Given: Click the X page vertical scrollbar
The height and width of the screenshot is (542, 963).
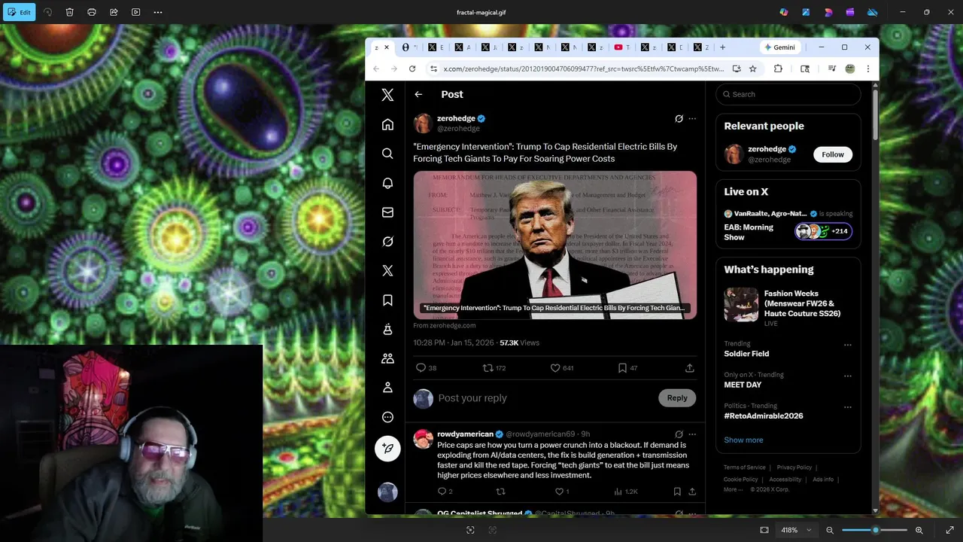Looking at the screenshot, I should coord(875,114).
